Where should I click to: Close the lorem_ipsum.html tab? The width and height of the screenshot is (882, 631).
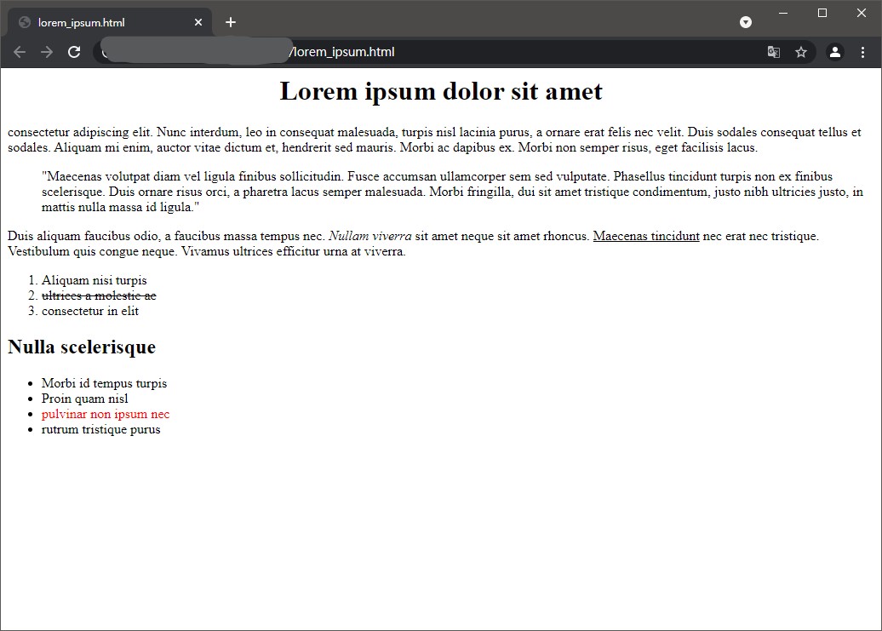(198, 22)
